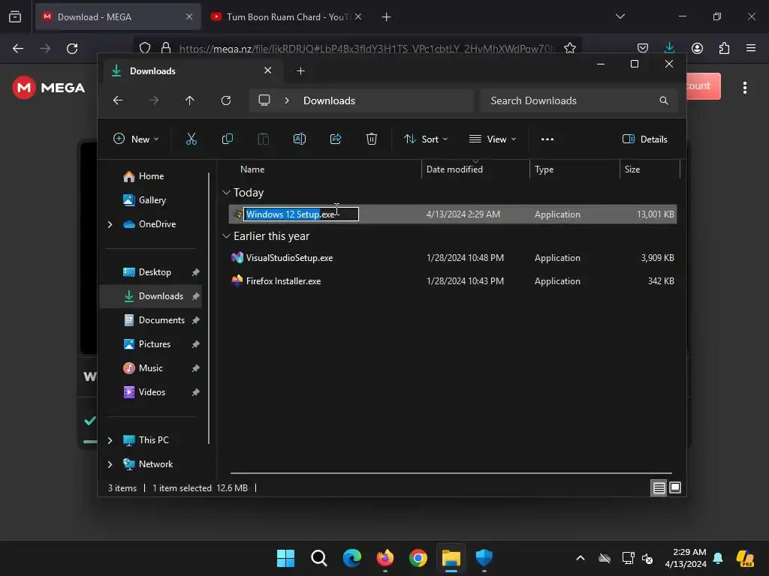Image resolution: width=769 pixels, height=576 pixels.
Task: Collapse the Earlier this year group
Action: (226, 236)
